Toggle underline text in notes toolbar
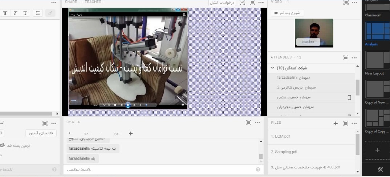The image size is (390, 177). click(25, 13)
